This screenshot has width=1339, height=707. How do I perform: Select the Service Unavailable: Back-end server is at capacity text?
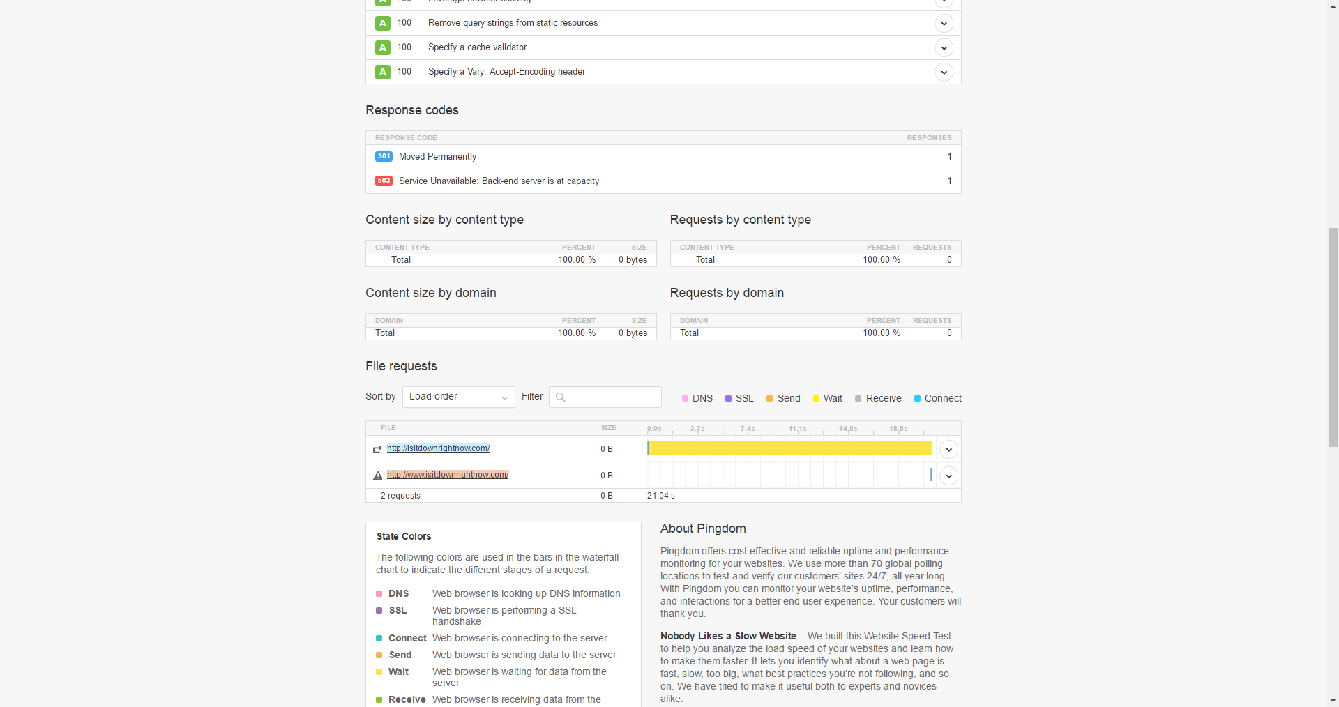[499, 181]
